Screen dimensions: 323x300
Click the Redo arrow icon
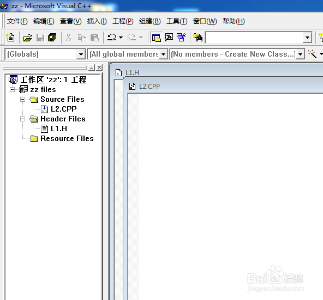(x=131, y=37)
